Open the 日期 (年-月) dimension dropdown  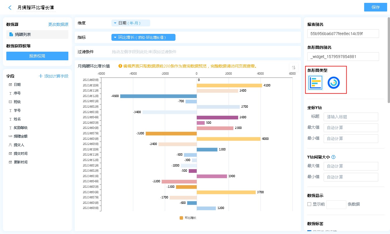click(x=131, y=23)
